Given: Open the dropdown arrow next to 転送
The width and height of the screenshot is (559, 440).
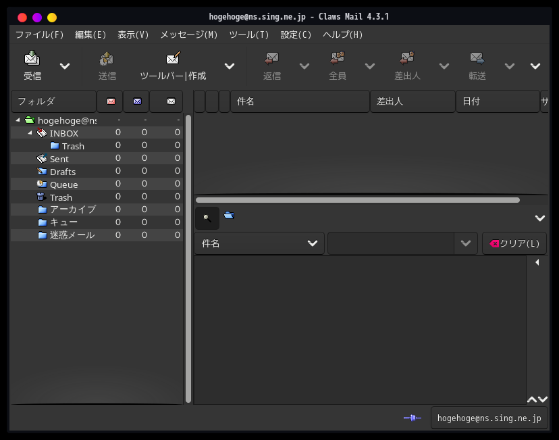Looking at the screenshot, I should (x=510, y=66).
